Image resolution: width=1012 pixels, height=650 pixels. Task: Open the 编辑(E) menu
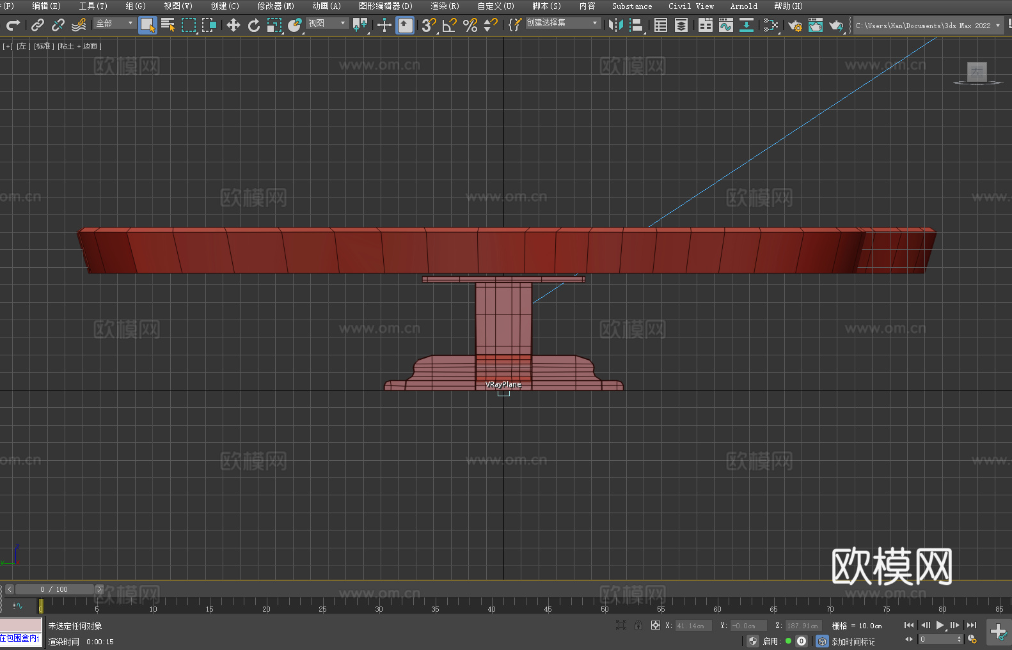point(46,6)
